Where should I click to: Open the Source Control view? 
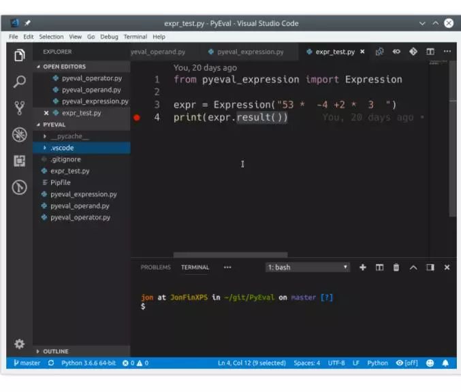[x=19, y=108]
